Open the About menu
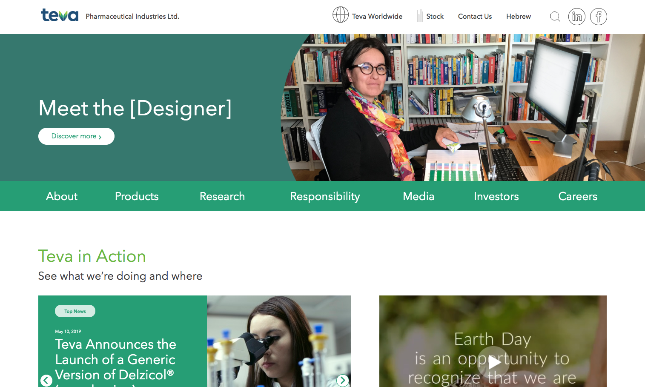 (62, 196)
